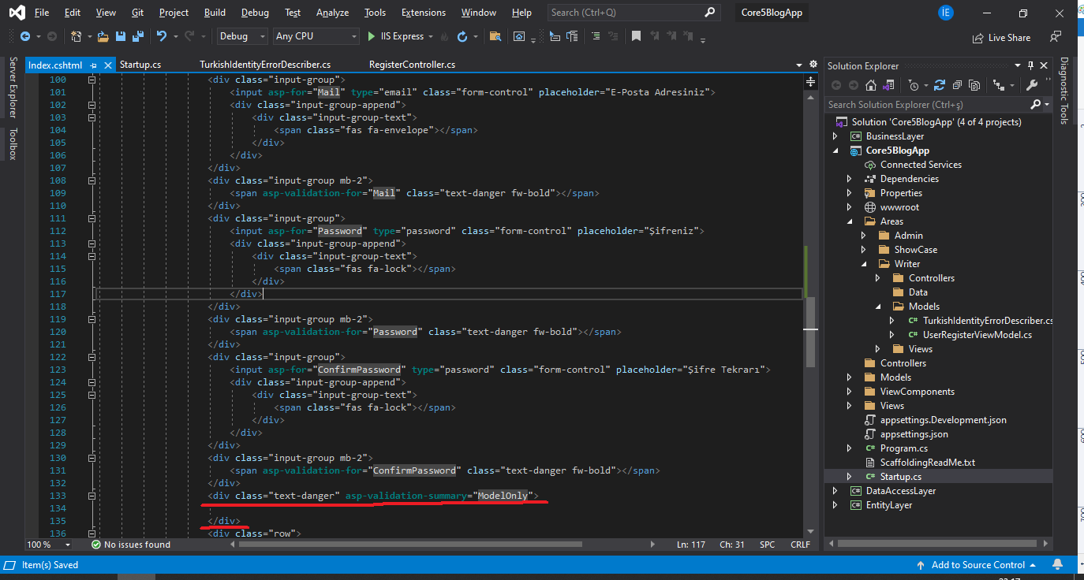Click the editor tab settings gear icon
This screenshot has width=1084, height=580.
[813, 65]
